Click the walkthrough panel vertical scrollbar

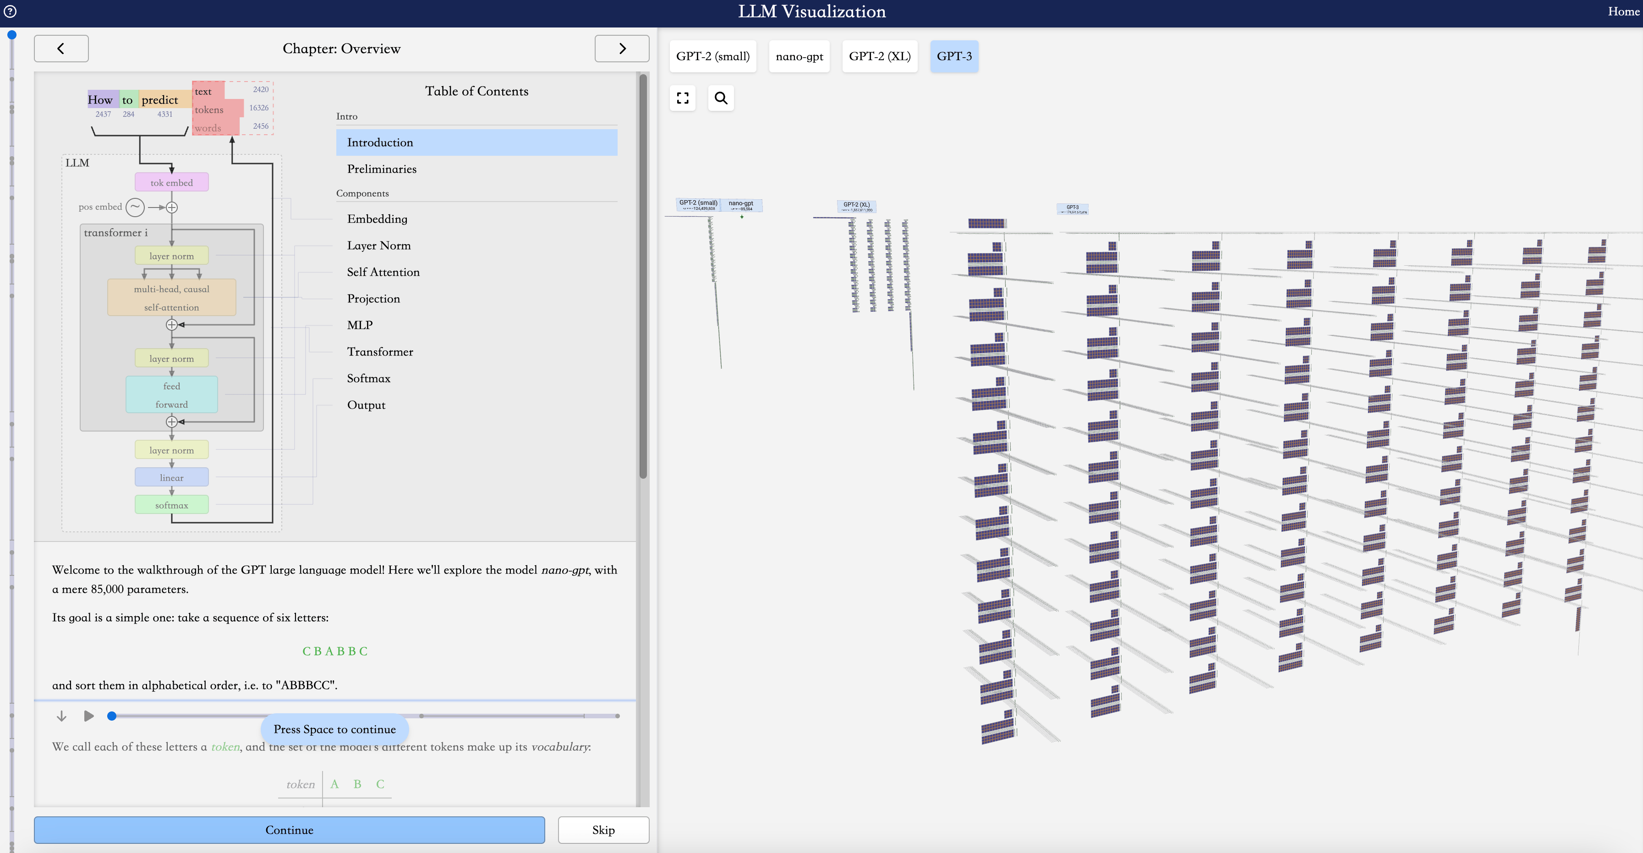[x=643, y=276]
